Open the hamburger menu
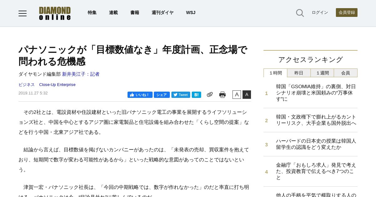The image size is (376, 197). click(23, 13)
